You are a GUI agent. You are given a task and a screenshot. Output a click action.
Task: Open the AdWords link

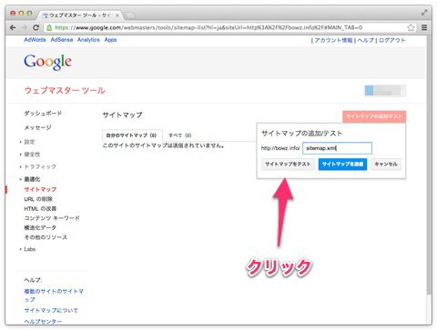[35, 40]
